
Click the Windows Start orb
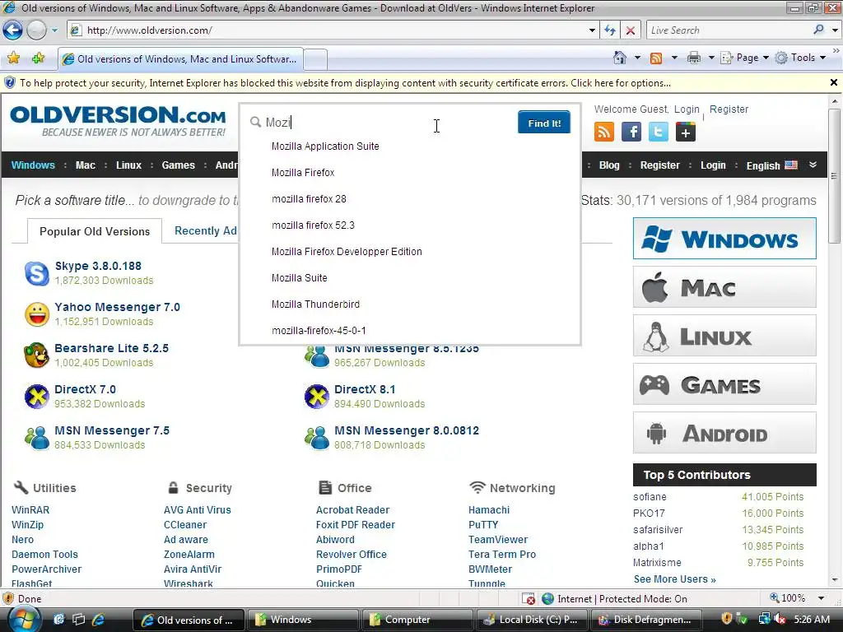[26, 619]
